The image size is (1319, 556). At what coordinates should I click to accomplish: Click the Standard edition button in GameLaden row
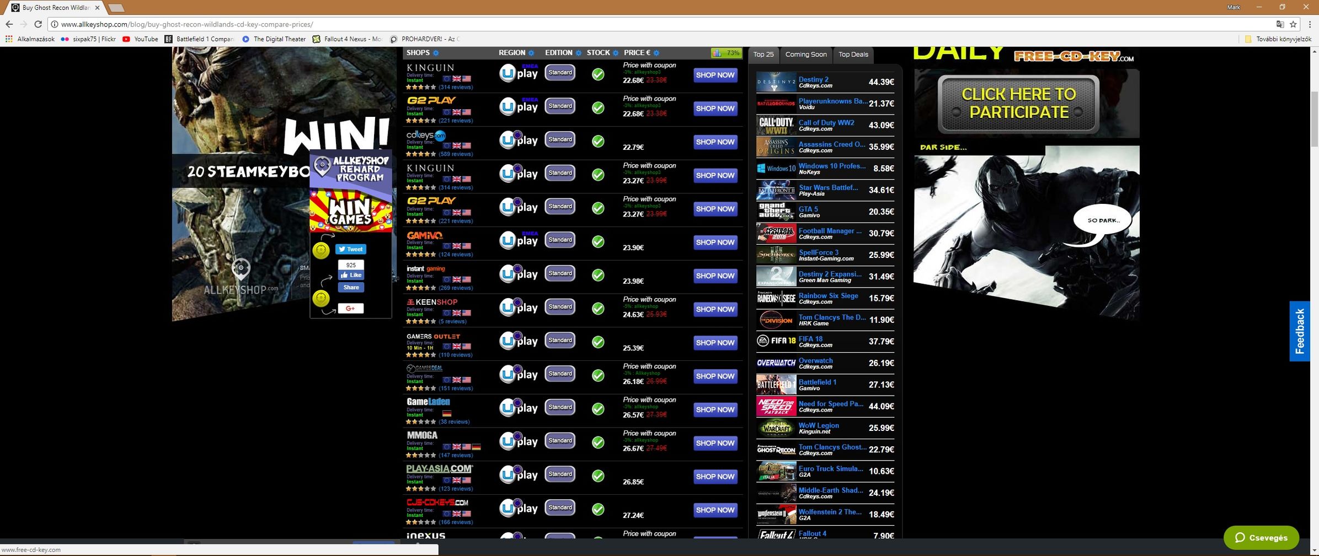tap(560, 407)
